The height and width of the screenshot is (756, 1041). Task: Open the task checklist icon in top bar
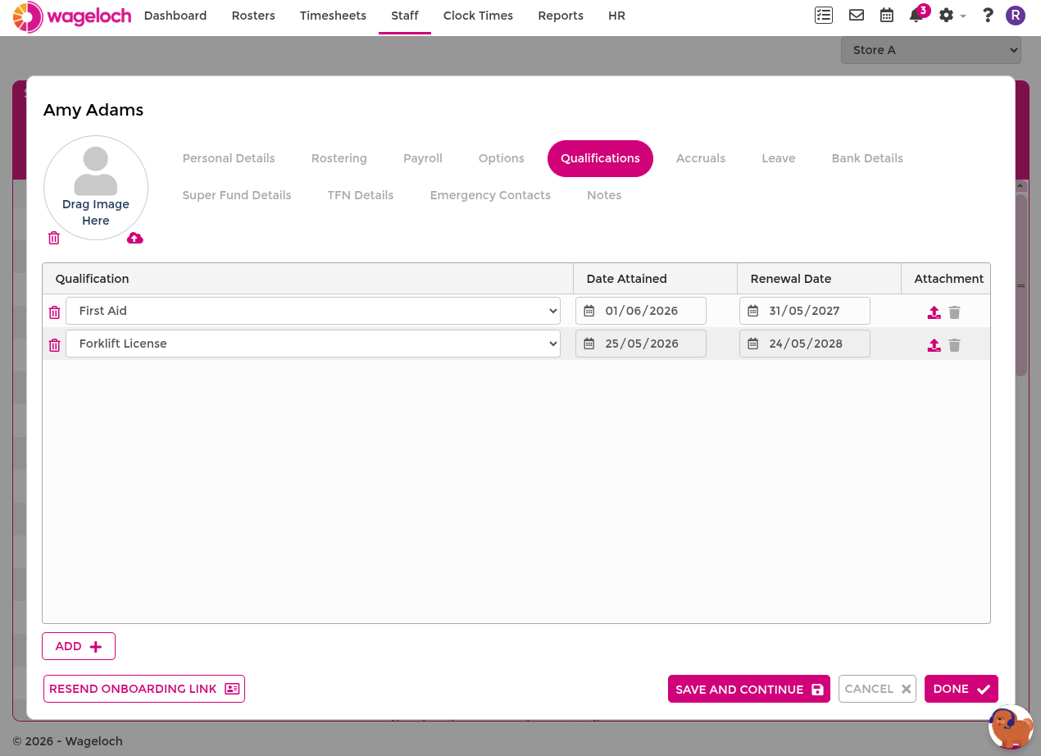(824, 15)
